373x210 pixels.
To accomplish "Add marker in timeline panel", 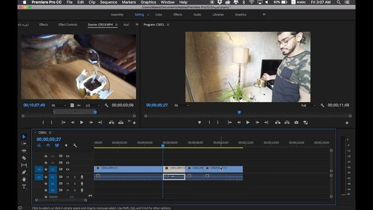I will point(66,145).
